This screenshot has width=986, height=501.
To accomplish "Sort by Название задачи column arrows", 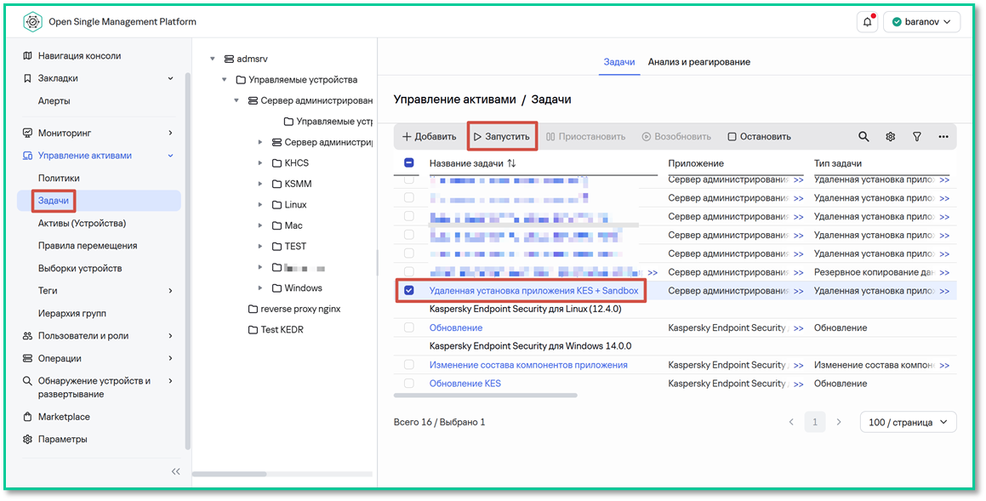I will [512, 163].
